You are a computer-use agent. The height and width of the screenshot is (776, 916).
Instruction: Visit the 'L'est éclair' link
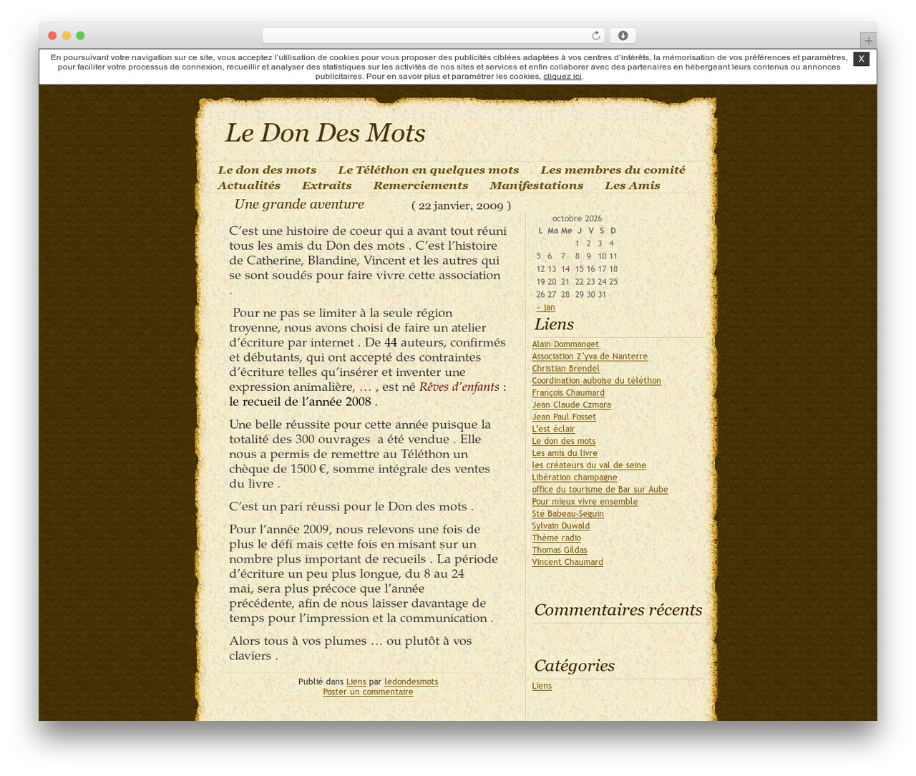553,430
